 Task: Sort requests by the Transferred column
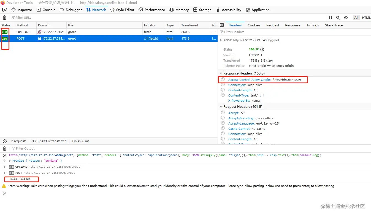195,25
